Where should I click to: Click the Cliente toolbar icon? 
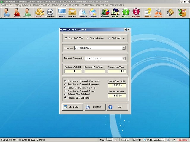tap(7, 13)
